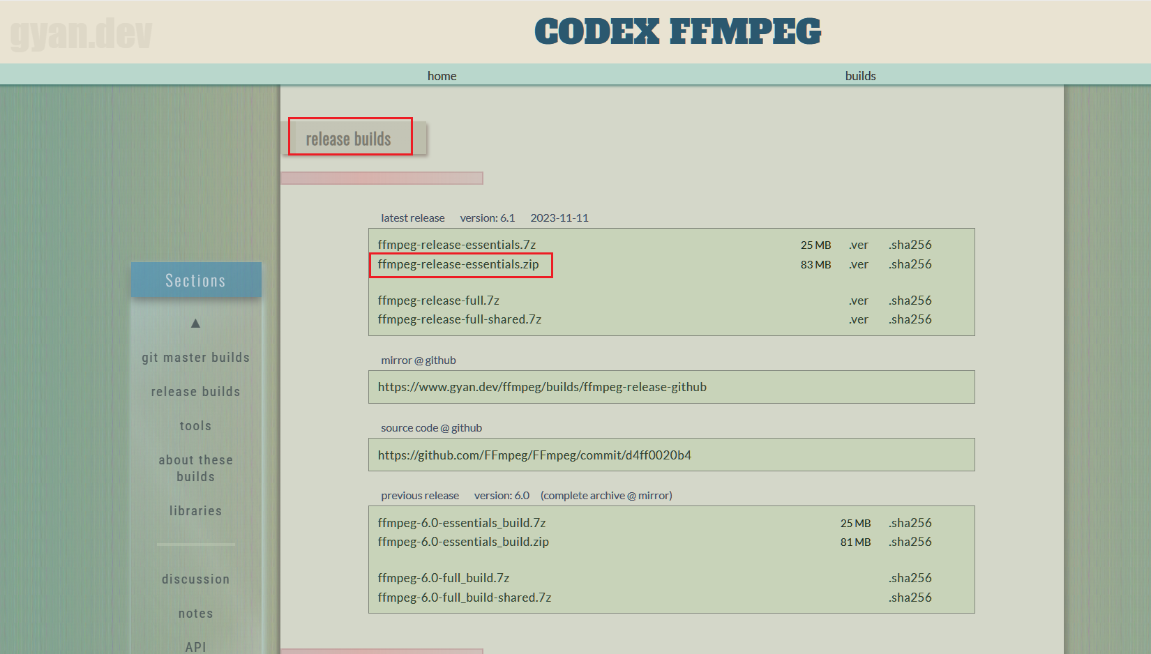Open .sha256 for ffmpeg-6.0-full_build.7z

pos(910,578)
